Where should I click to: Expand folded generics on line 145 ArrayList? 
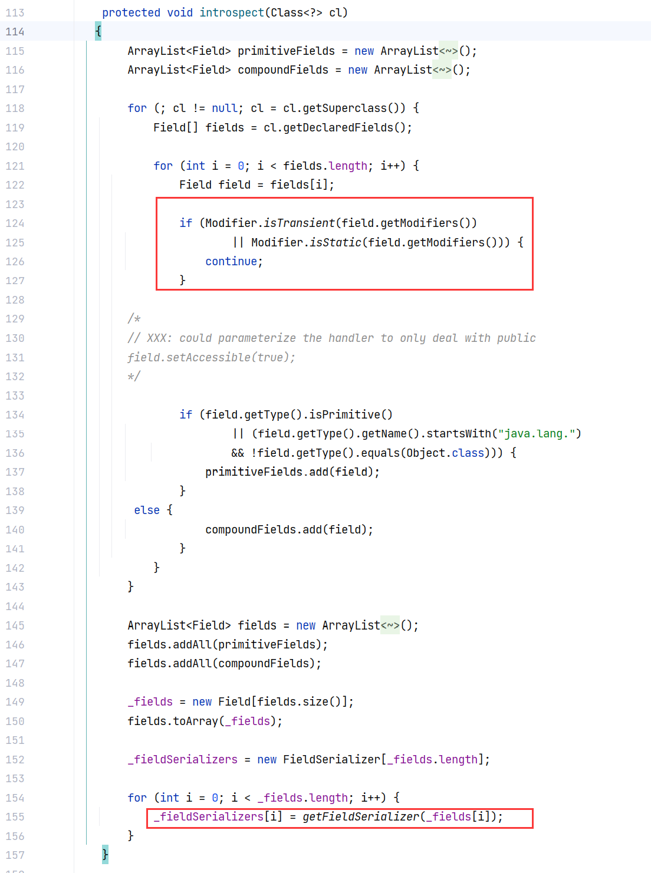point(390,625)
